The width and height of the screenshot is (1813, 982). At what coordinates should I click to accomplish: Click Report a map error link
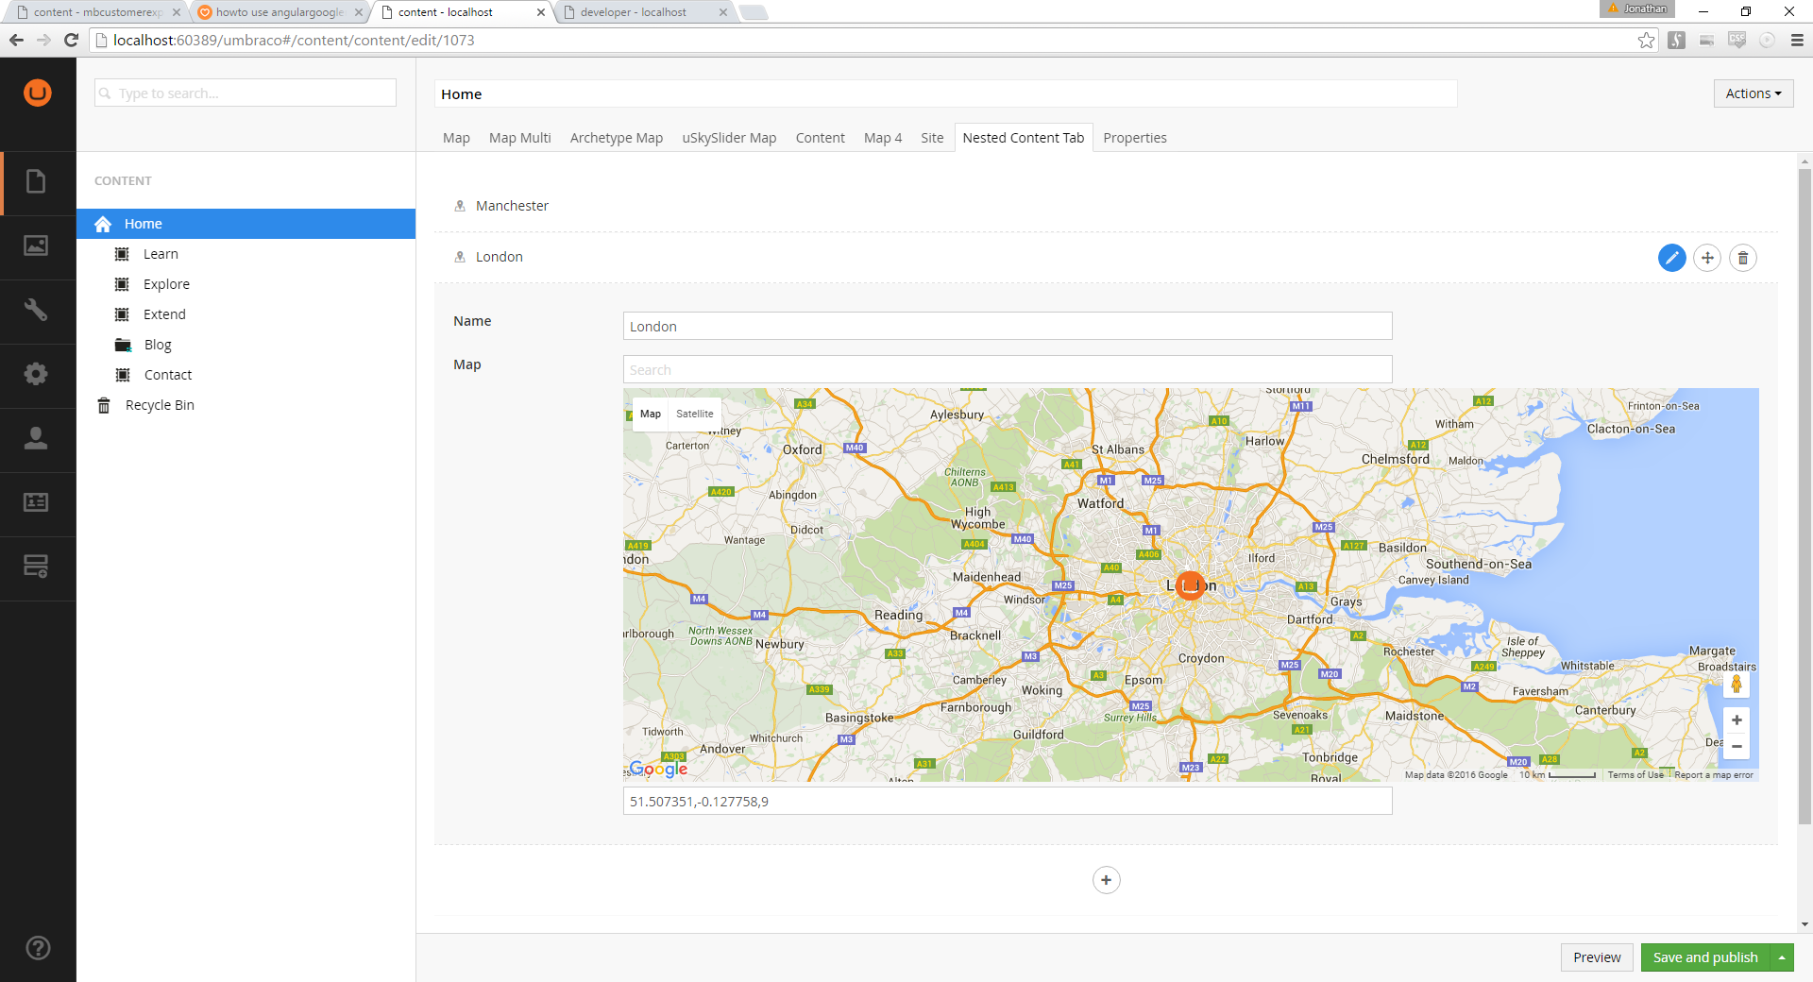(1714, 775)
